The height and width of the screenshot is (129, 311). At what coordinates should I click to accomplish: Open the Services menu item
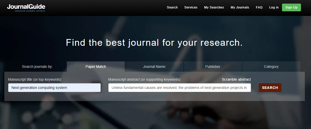tap(191, 7)
